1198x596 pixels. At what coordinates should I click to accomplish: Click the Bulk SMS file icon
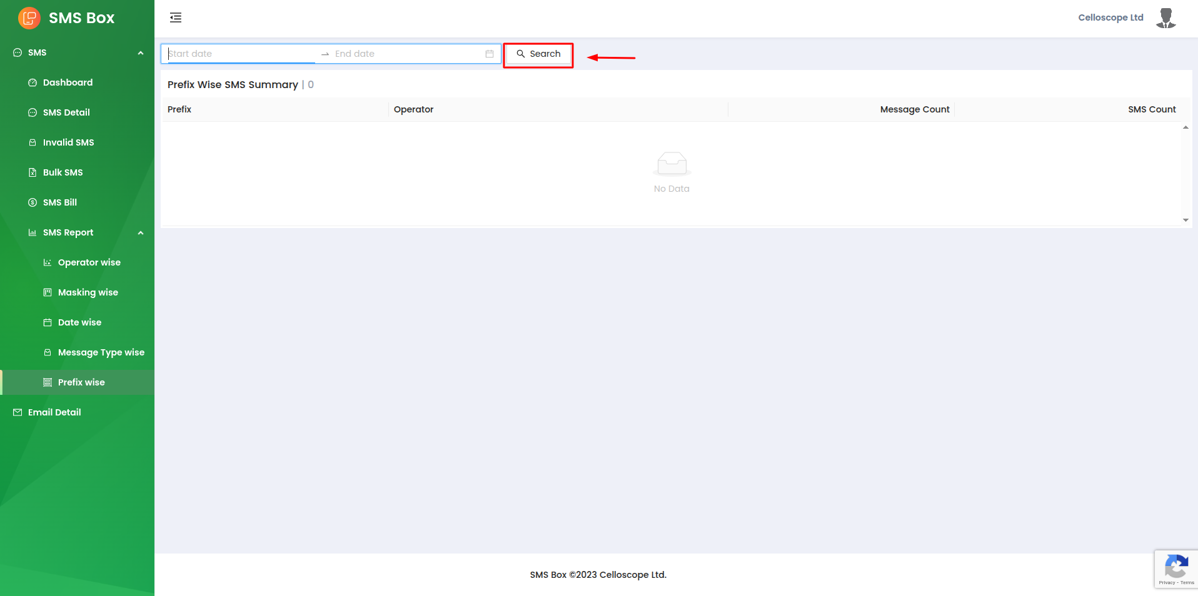tap(33, 172)
